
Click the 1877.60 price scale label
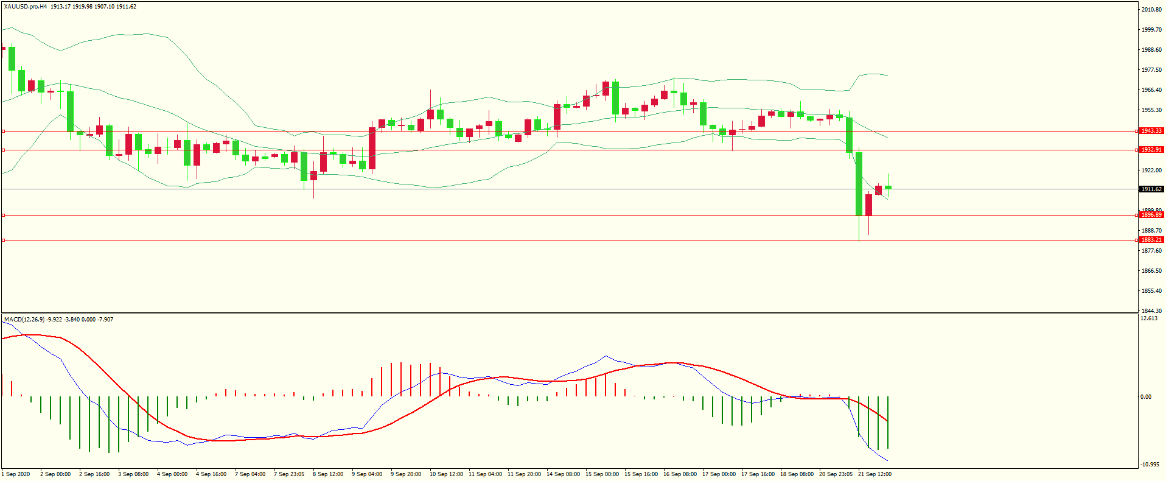point(1152,250)
